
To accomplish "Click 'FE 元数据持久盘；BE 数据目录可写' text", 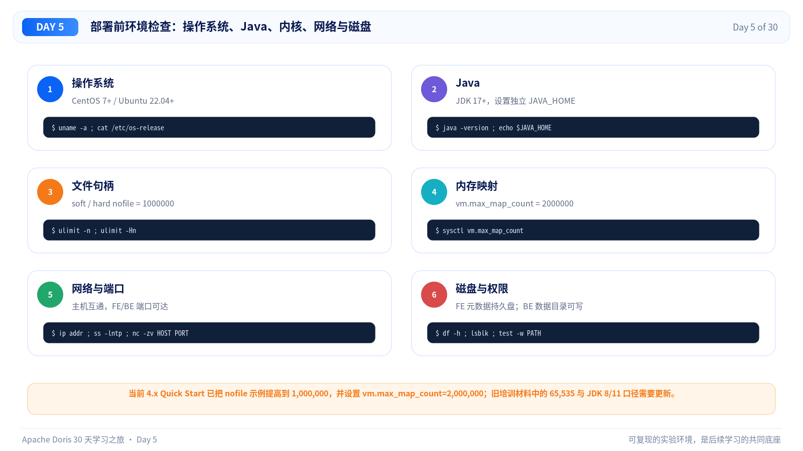I will coord(519,306).
